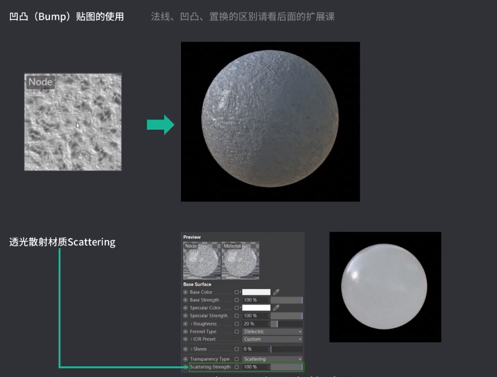Click the Preview section heading
This screenshot has height=377, width=497.
[x=192, y=237]
